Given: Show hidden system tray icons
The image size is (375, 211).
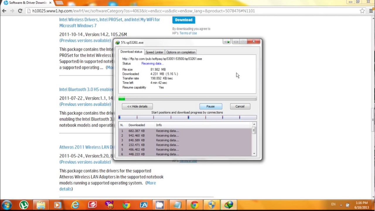Looking at the screenshot, I should click(341, 205).
